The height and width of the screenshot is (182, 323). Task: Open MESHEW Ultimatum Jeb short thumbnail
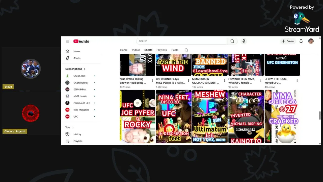(x=210, y=117)
